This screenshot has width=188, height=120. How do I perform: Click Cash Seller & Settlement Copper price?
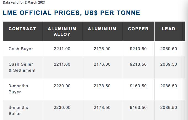tap(138, 64)
